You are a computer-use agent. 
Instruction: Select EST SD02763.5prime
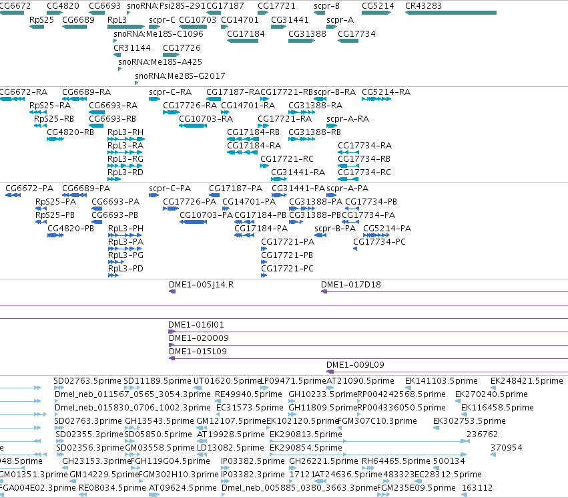click(x=87, y=381)
